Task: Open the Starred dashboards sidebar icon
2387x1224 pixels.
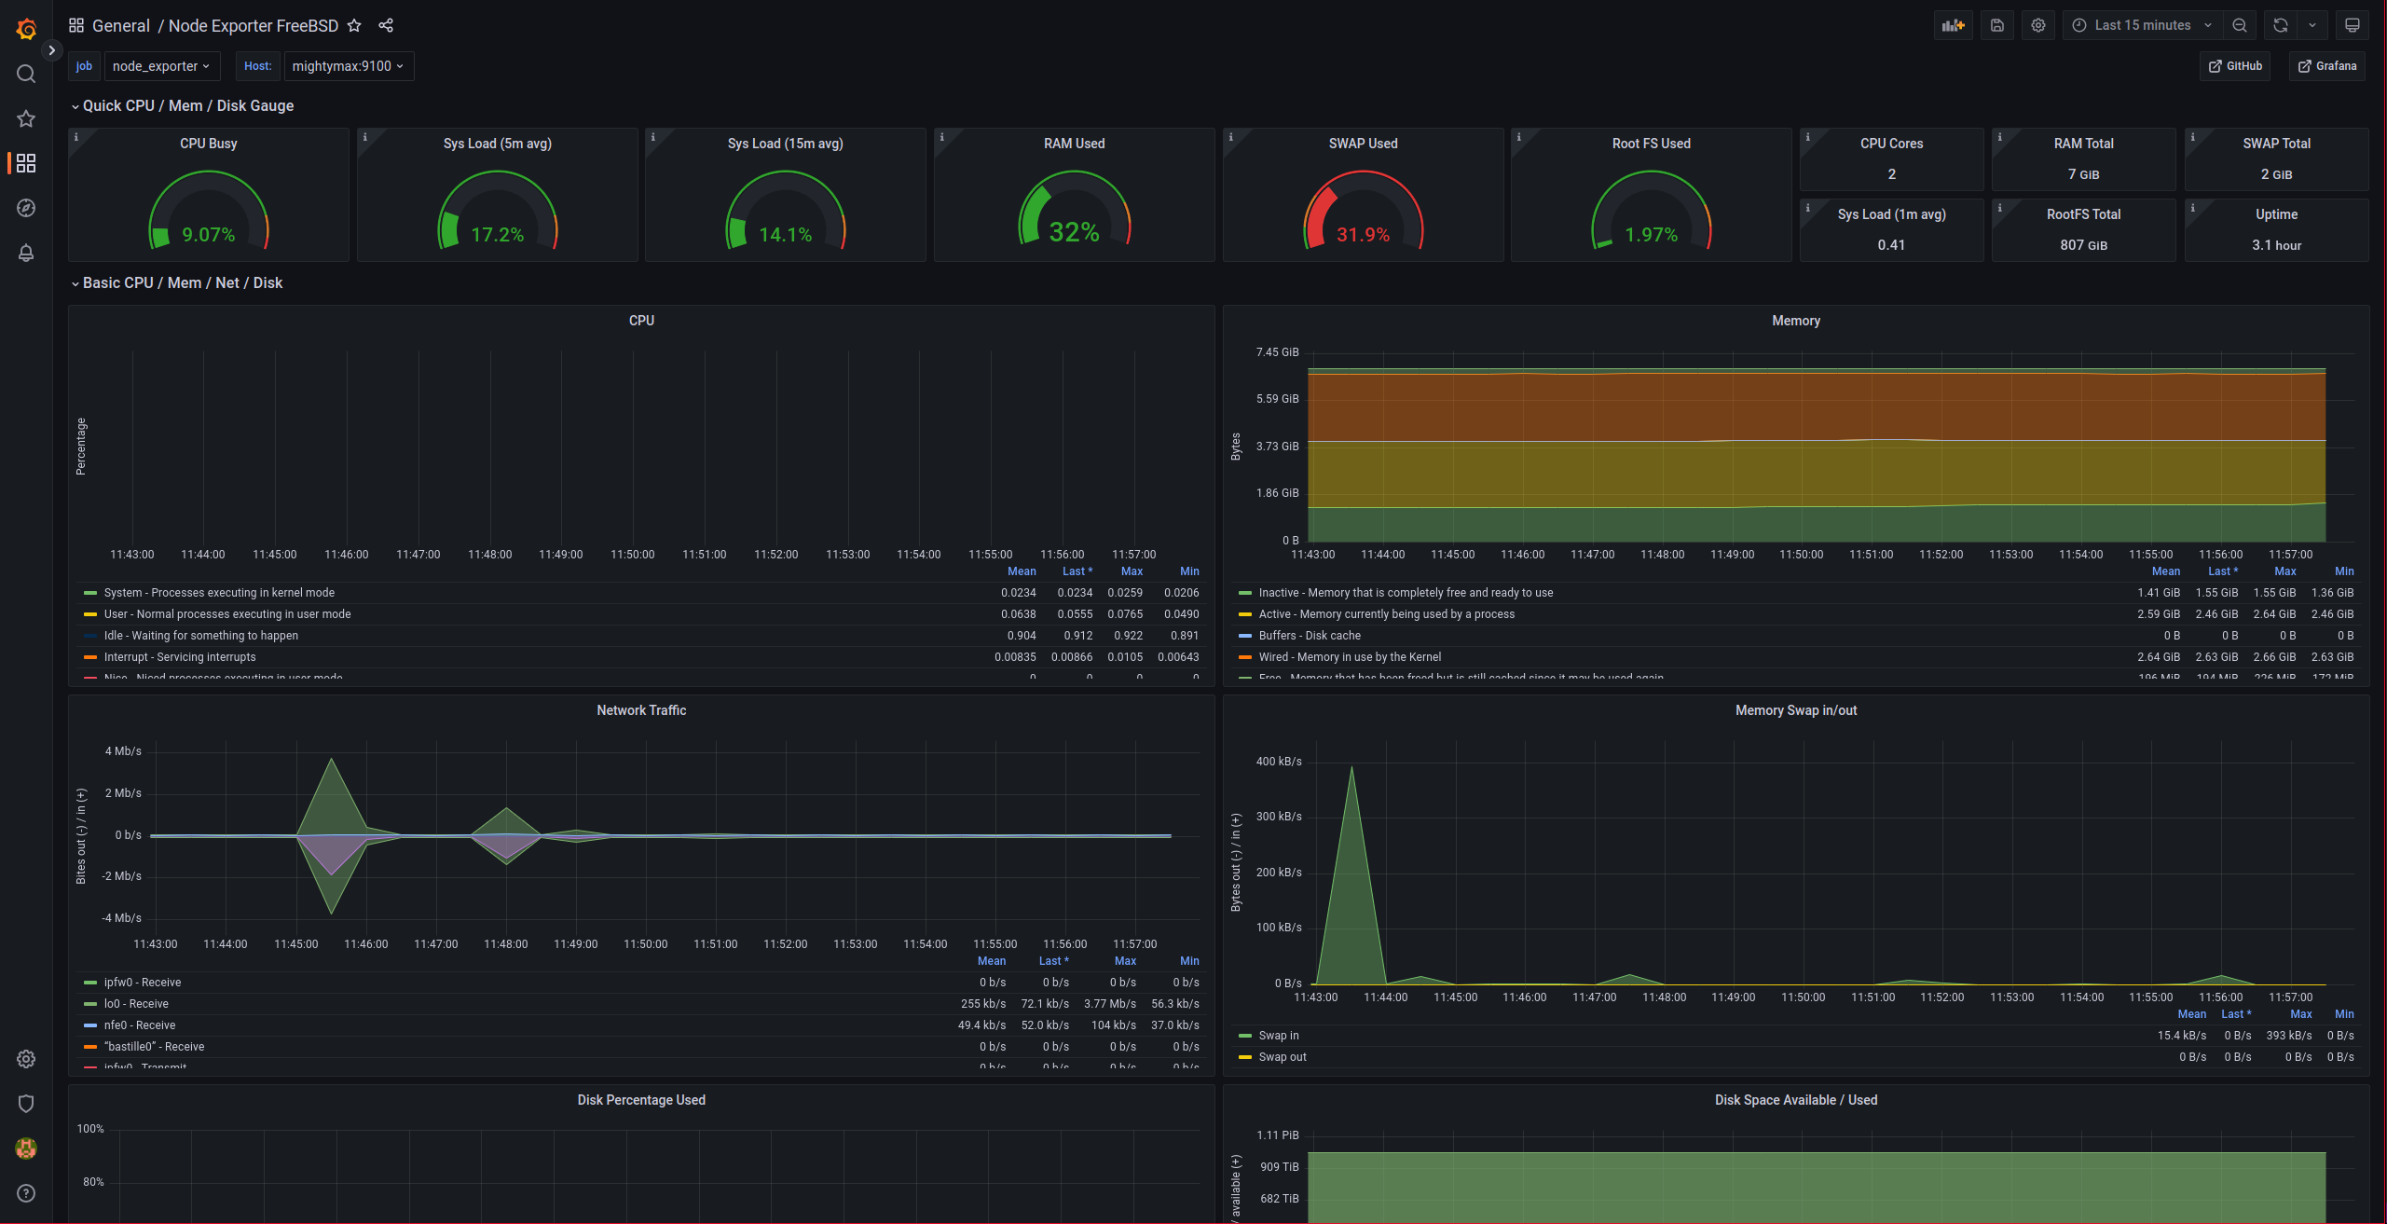Action: pyautogui.click(x=26, y=118)
